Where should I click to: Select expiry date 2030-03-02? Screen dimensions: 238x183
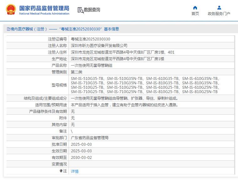point(81,158)
